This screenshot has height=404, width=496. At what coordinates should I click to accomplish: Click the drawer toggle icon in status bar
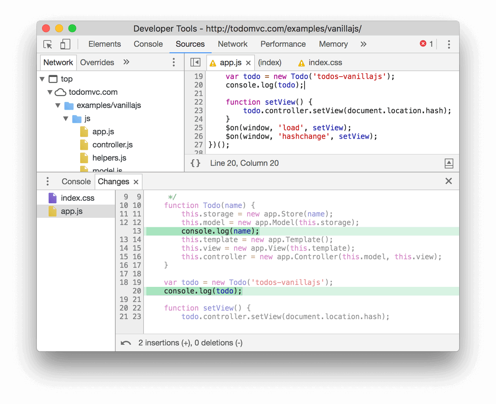pos(449,163)
